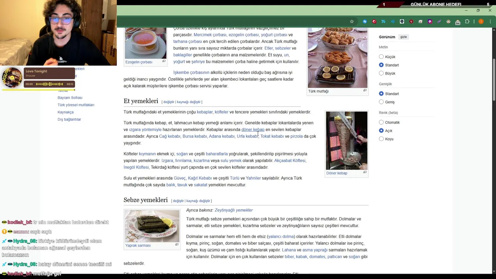Image resolution: width=496 pixels, height=279 pixels.
Task: Open the Shazam extension icon
Action: [x=365, y=22]
